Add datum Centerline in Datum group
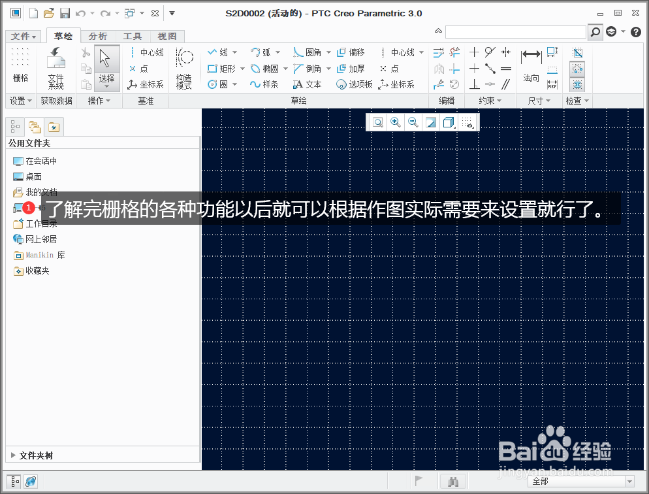 [148, 52]
